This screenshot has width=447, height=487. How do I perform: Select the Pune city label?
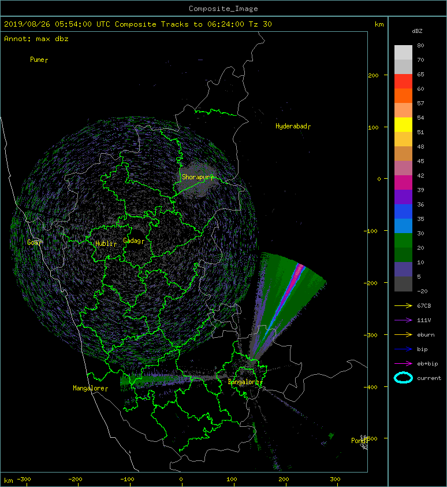[x=37, y=60]
